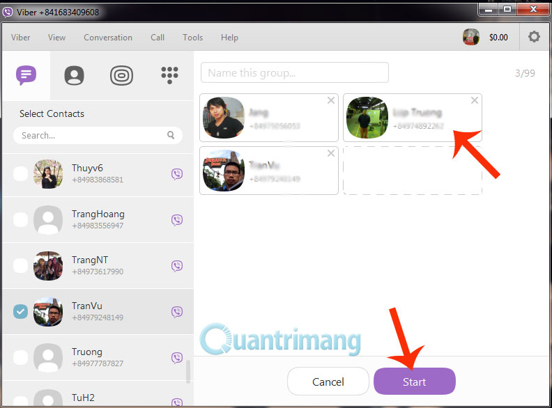This screenshot has width=552, height=408.
Task: Click the Viber logo in the title bar
Action: (x=8, y=13)
